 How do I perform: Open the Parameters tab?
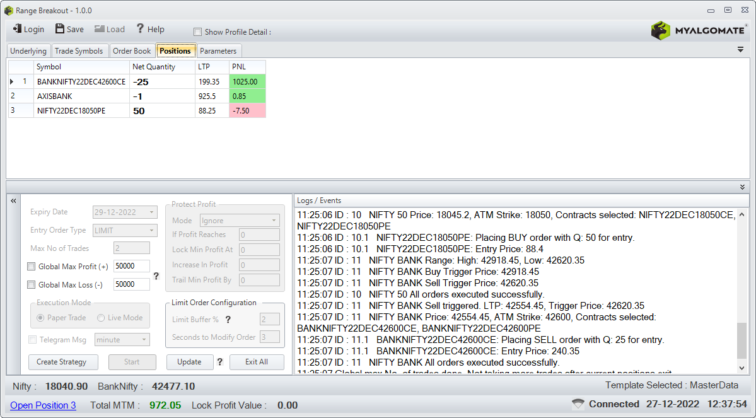(x=218, y=50)
